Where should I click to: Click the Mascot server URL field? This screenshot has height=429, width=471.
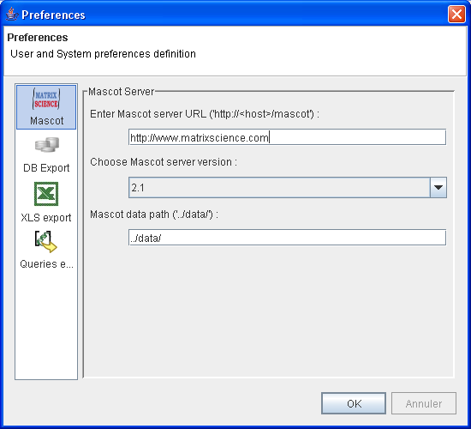point(287,137)
